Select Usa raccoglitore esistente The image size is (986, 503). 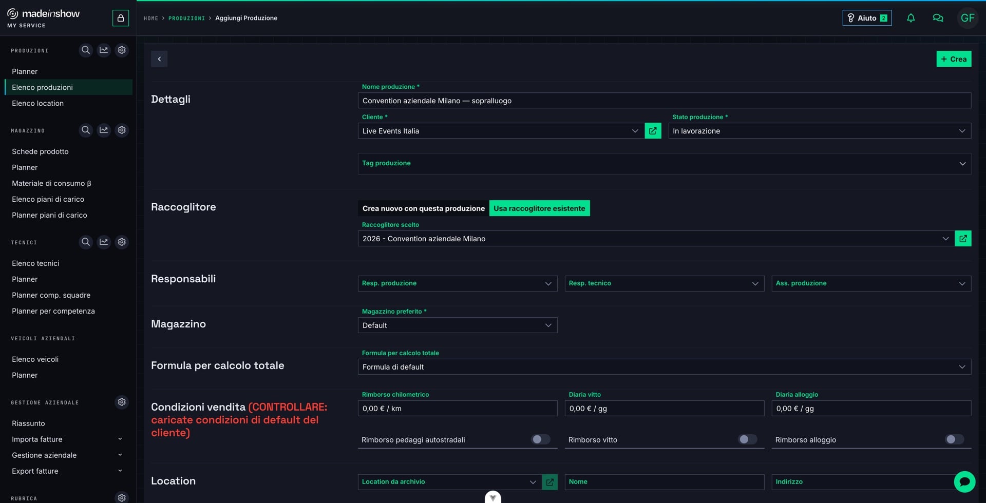coord(539,208)
